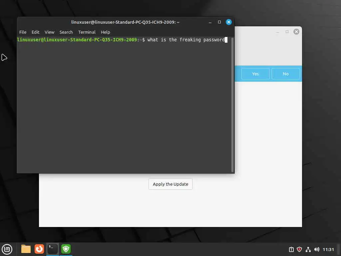The image size is (341, 256).
Task: Open the Edit menu in terminal
Action: coord(35,32)
